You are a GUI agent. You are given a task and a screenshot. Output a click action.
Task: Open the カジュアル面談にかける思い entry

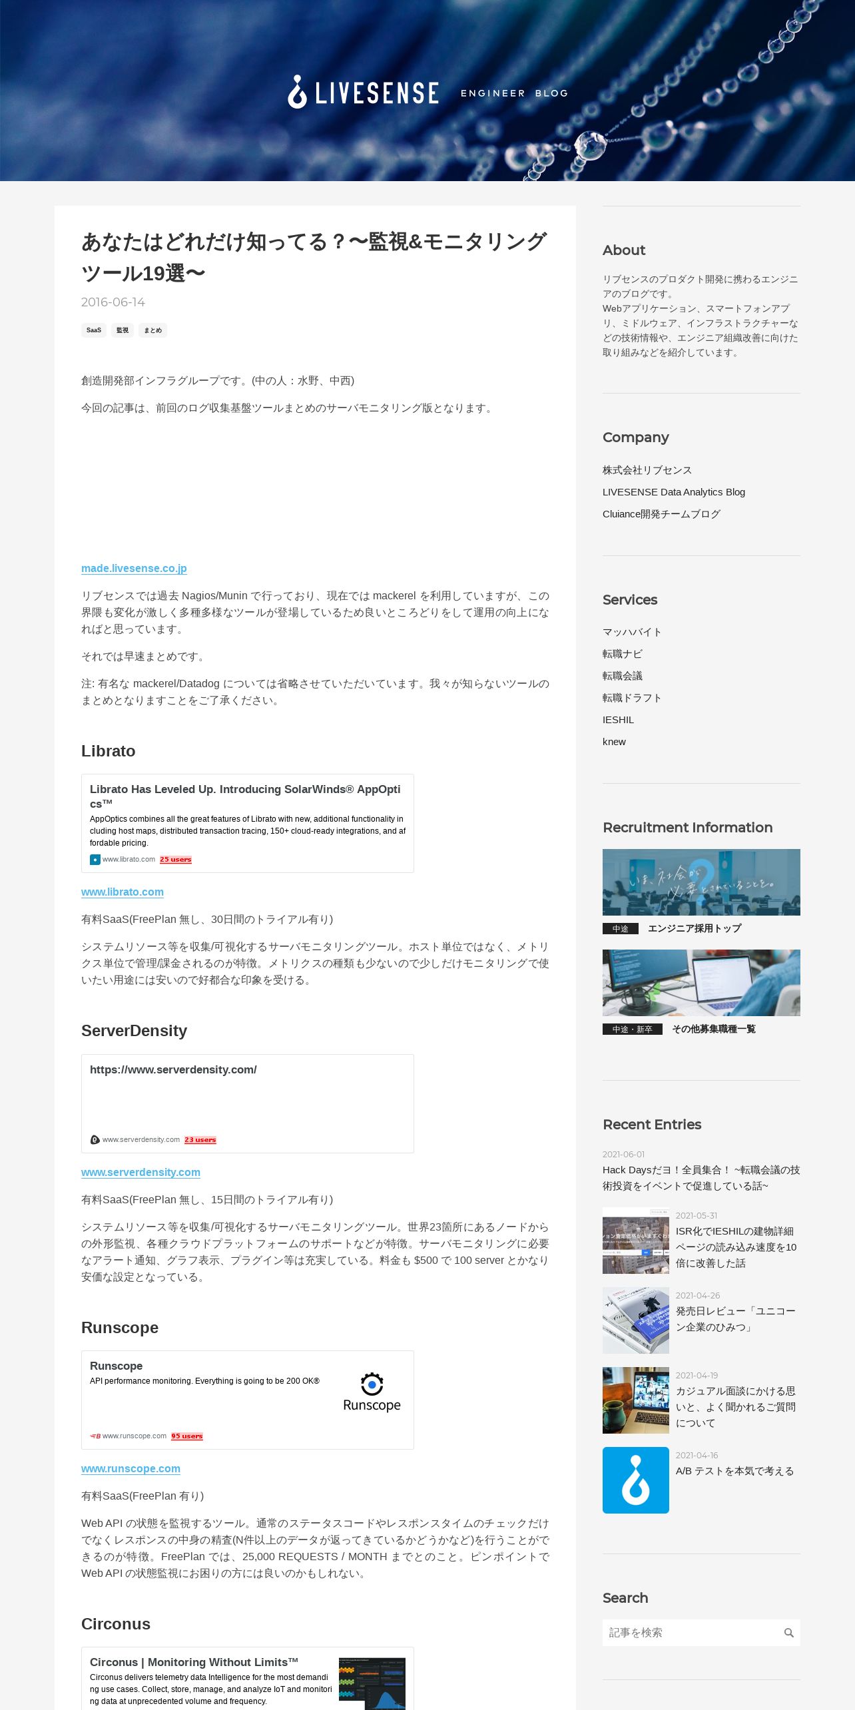pos(736,1407)
